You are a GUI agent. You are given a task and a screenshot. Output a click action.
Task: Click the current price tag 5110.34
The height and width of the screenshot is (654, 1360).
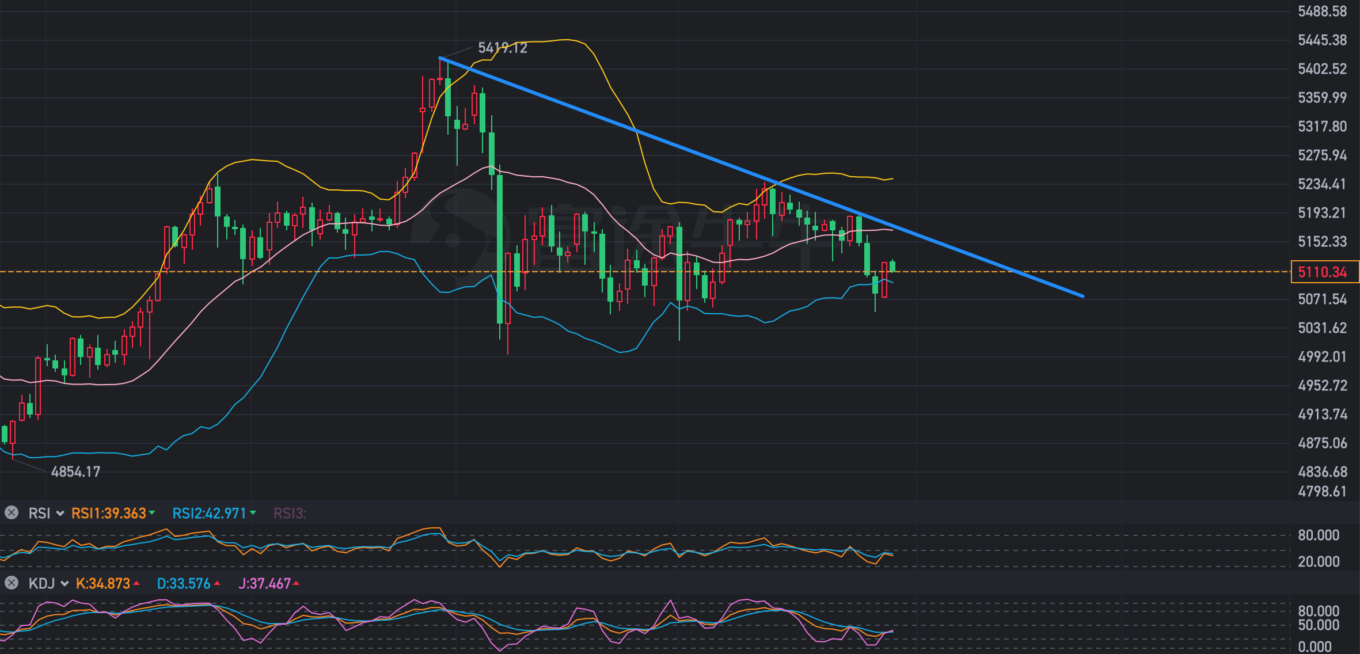point(1323,272)
